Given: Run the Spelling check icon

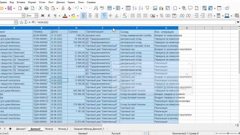Looking at the screenshot, I should 102,8.
